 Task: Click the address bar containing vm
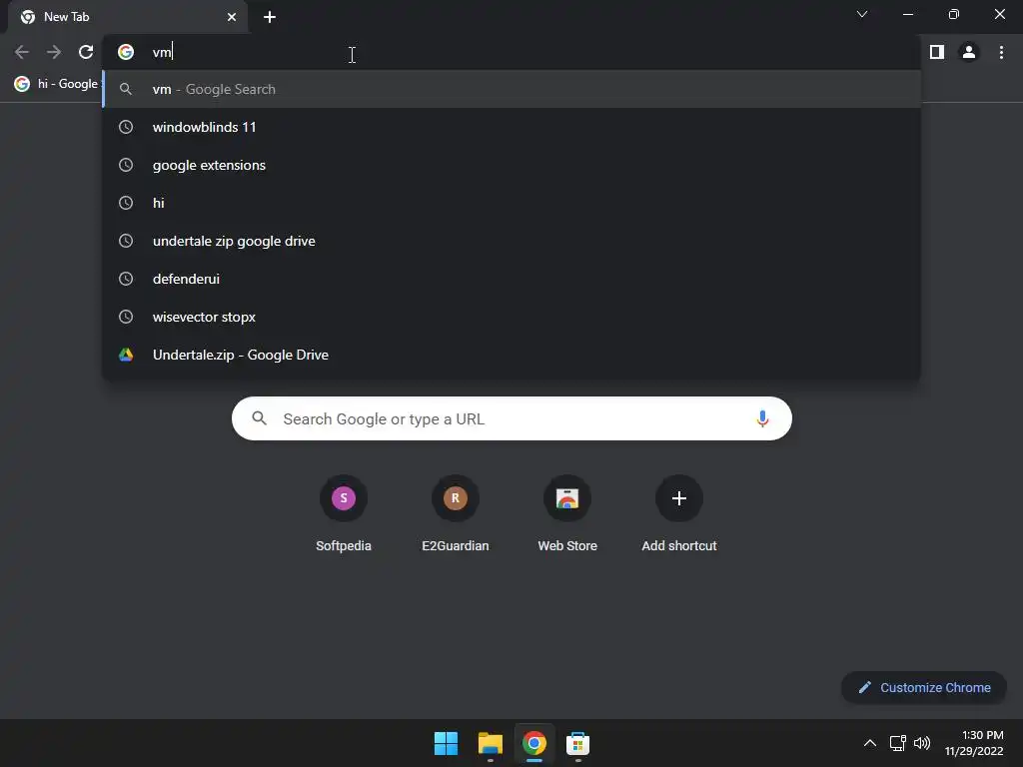point(511,52)
